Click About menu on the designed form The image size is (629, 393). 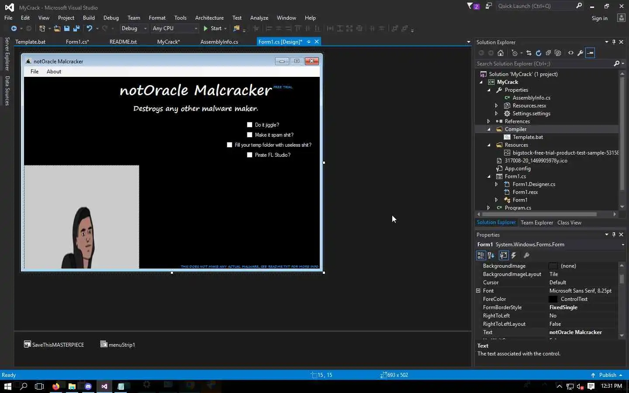(x=54, y=72)
